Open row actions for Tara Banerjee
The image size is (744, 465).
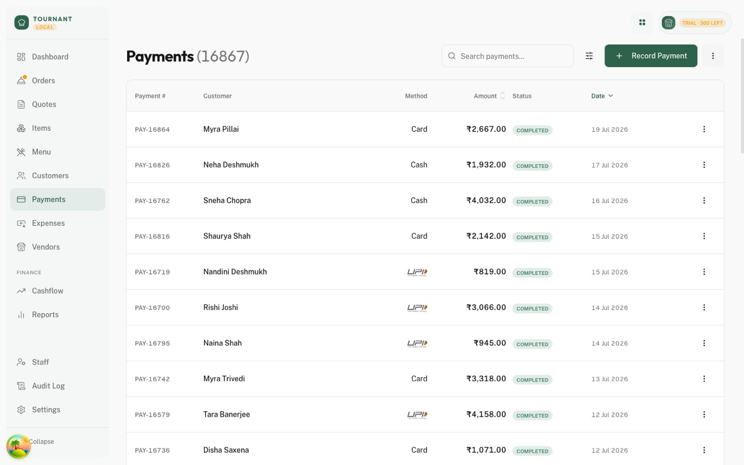pyautogui.click(x=704, y=414)
